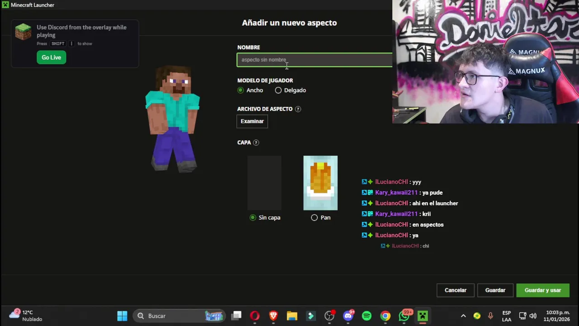This screenshot has width=579, height=326.
Task: Open clock and date 10:03 p.m.
Action: pos(557,316)
